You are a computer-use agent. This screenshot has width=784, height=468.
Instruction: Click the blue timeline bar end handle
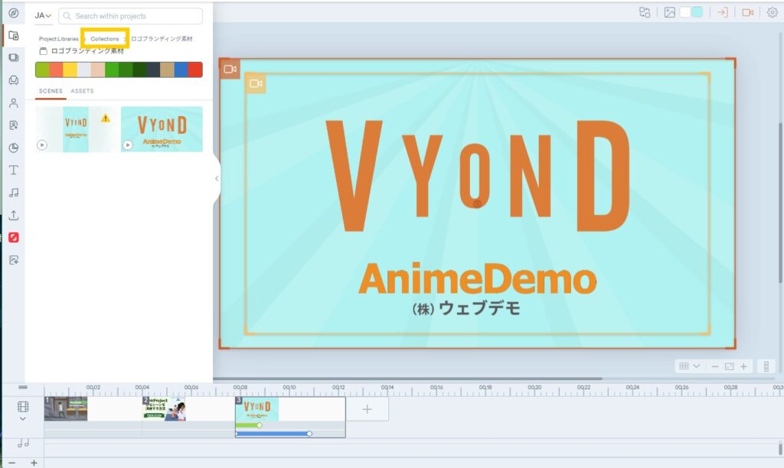pyautogui.click(x=309, y=434)
